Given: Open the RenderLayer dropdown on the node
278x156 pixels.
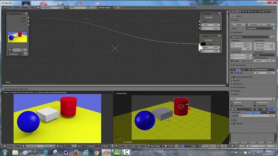Looking at the screenshot, I should [x=16, y=54].
